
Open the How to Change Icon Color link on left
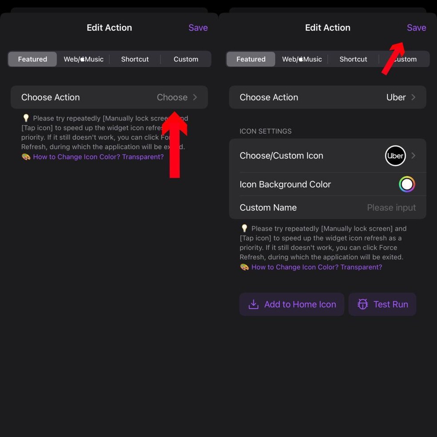(98, 157)
